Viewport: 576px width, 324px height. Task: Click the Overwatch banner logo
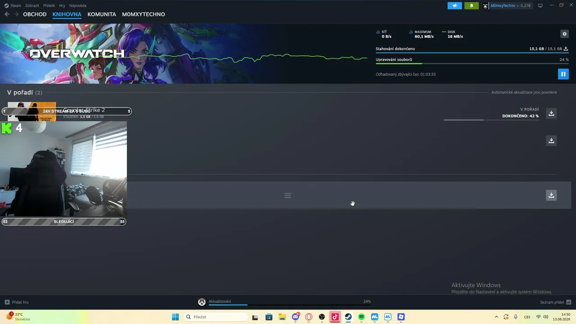77,54
